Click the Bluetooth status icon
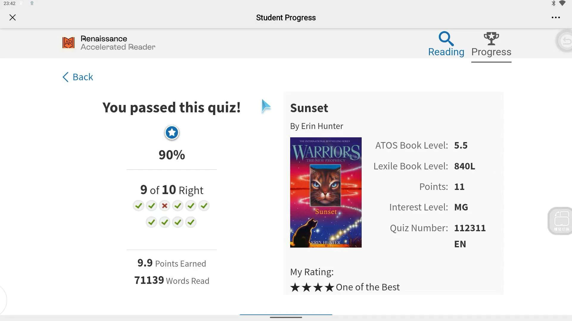The height and width of the screenshot is (321, 572). click(553, 3)
